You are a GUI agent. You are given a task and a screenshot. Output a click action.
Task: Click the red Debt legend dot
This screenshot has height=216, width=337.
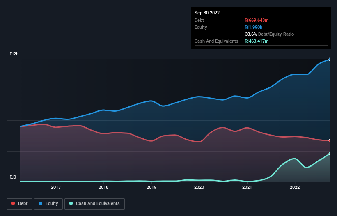(13, 203)
